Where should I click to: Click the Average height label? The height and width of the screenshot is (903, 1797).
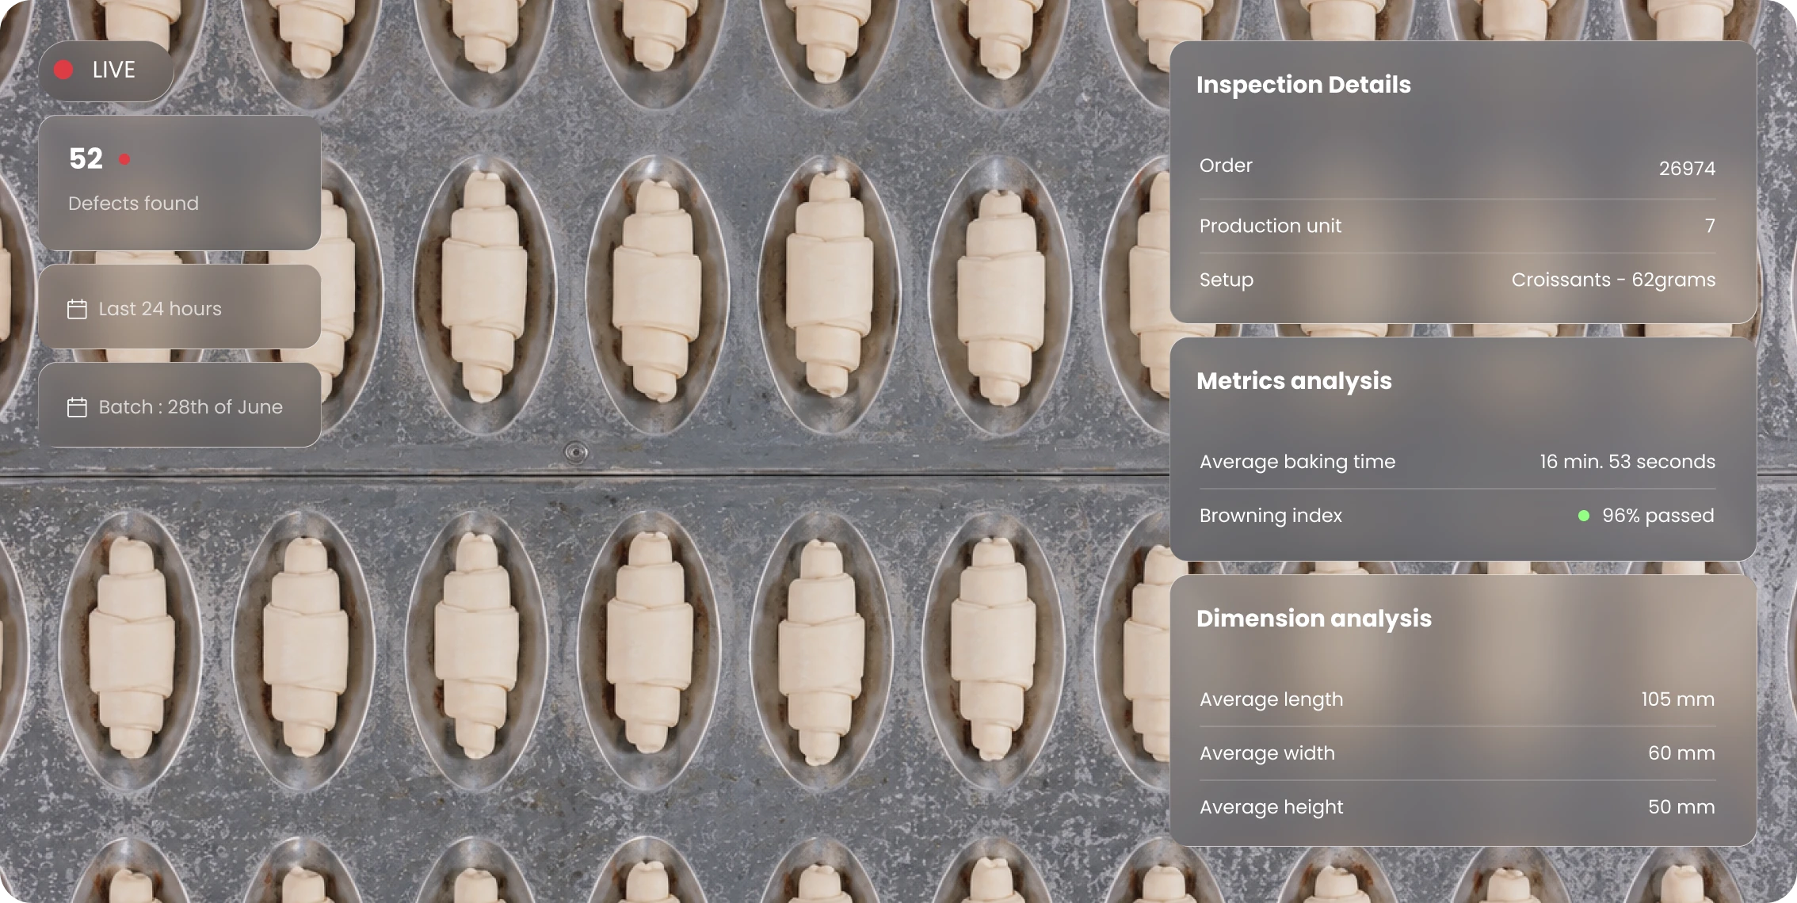1271,807
